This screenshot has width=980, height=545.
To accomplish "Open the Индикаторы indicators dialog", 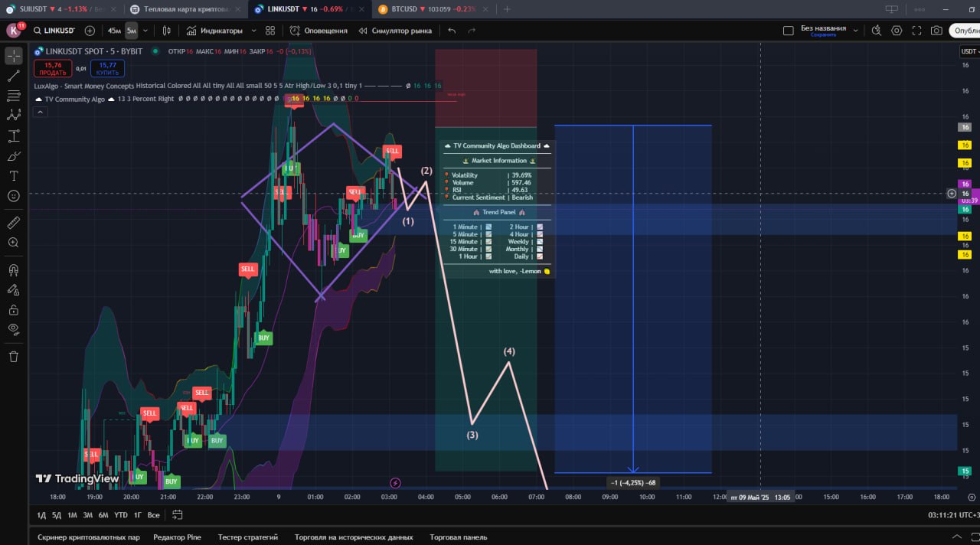I will point(214,31).
